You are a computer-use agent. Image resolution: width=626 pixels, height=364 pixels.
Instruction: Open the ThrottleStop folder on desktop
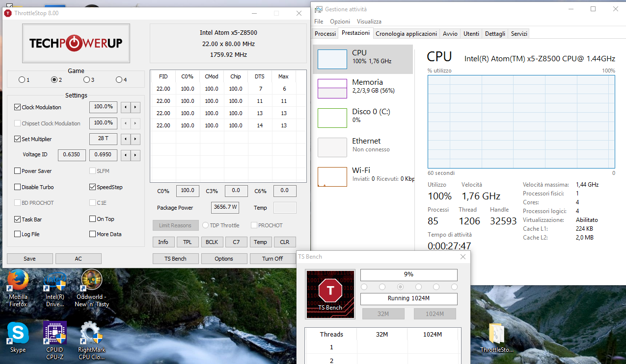click(496, 337)
